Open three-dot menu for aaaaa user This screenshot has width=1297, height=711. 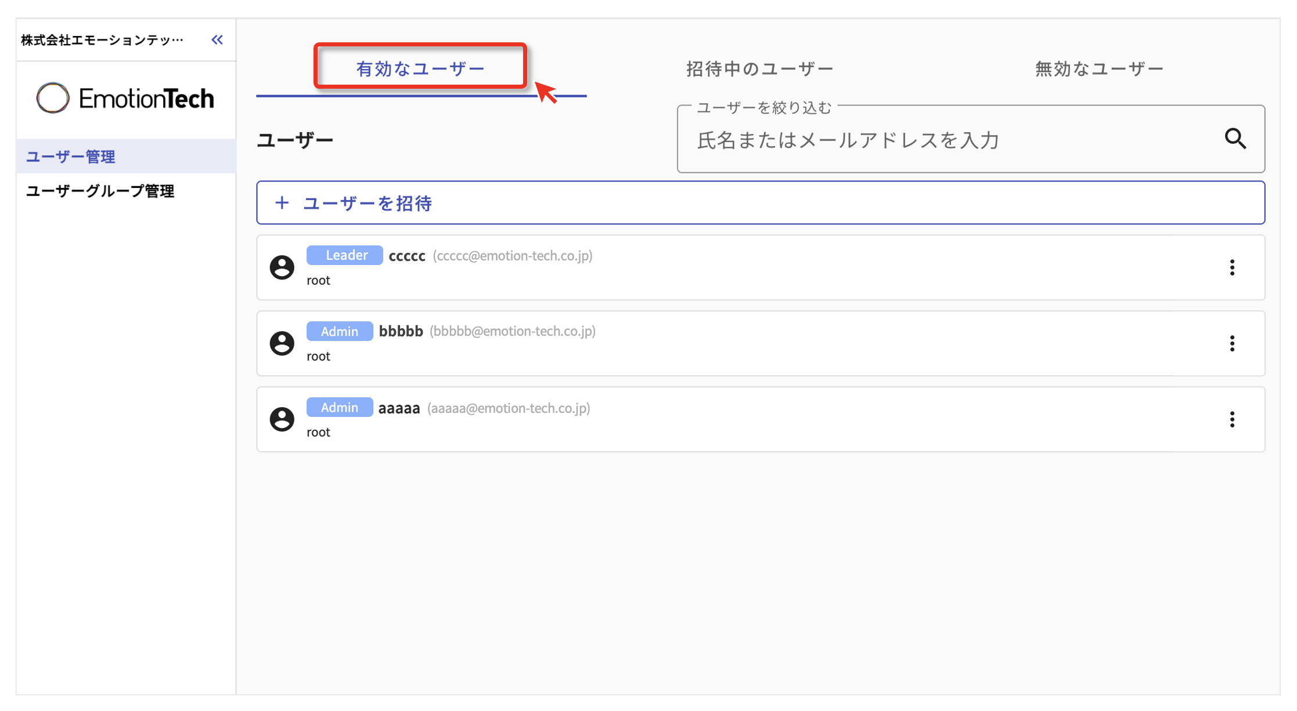coord(1231,419)
